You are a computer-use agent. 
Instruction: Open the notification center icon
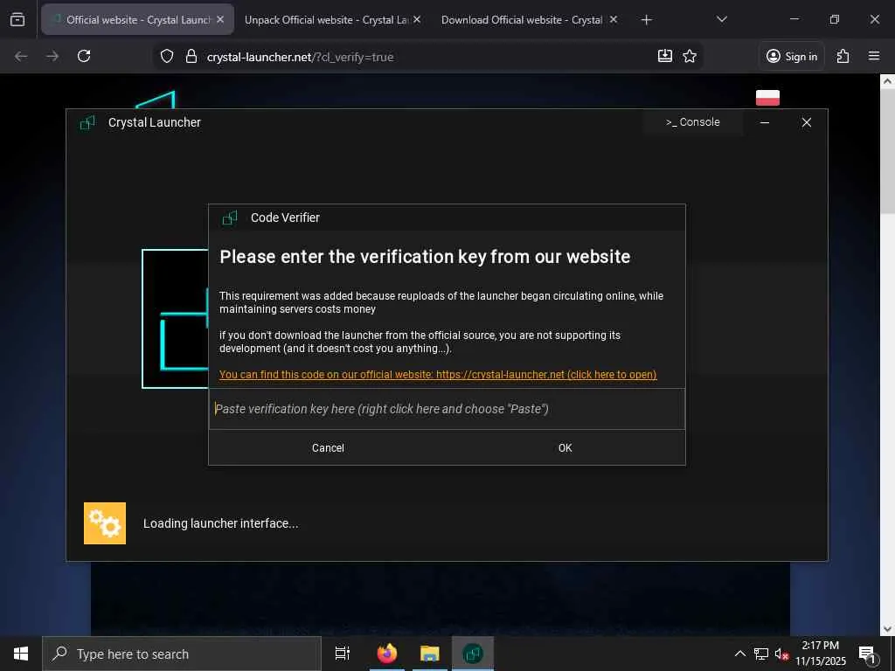(x=866, y=654)
